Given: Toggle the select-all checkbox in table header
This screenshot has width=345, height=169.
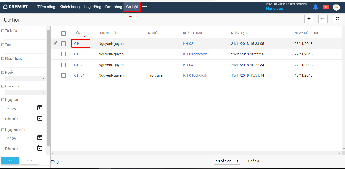Looking at the screenshot, I should [63, 33].
